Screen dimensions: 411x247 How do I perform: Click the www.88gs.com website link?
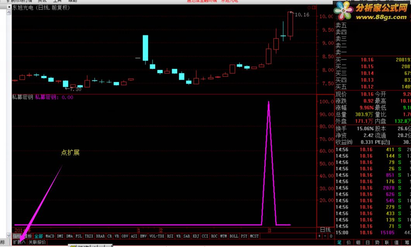[x=381, y=17]
